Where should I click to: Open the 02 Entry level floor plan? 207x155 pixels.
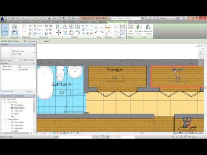tap(17, 111)
